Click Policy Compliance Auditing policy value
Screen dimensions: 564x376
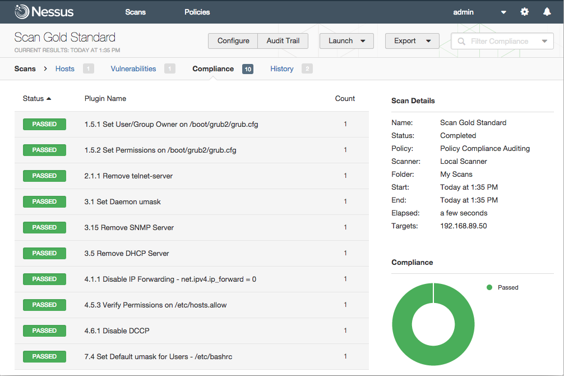point(485,148)
